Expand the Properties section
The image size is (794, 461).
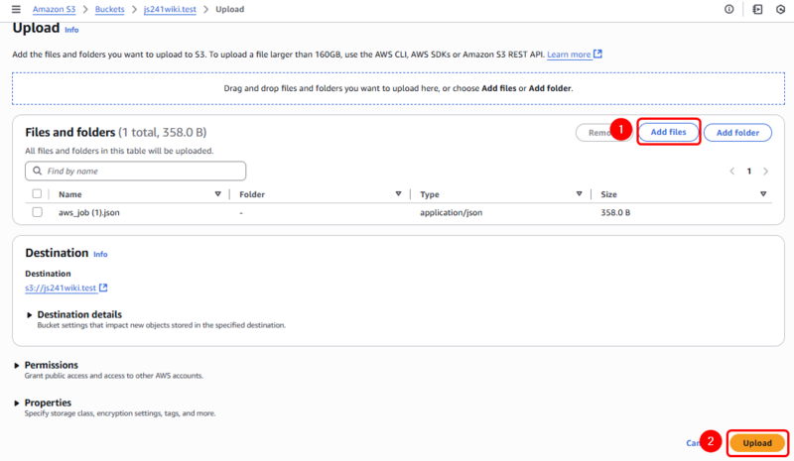(x=17, y=403)
